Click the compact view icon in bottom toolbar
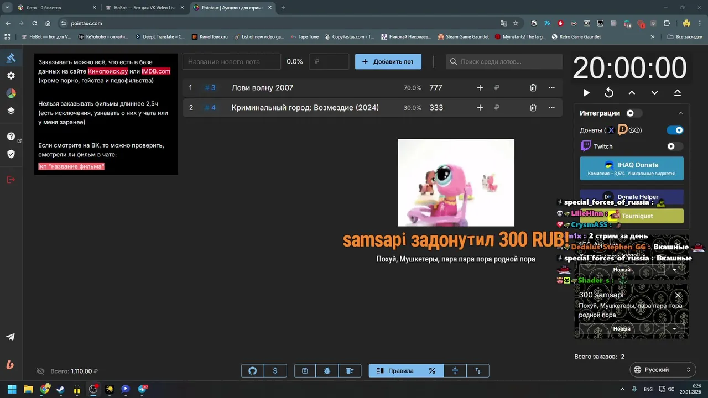This screenshot has width=708, height=398. 455,371
